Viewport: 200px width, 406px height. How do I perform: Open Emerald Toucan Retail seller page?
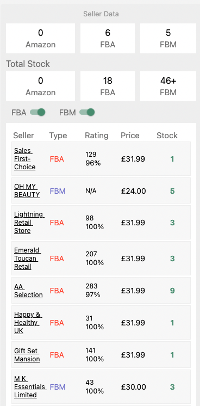point(27,259)
